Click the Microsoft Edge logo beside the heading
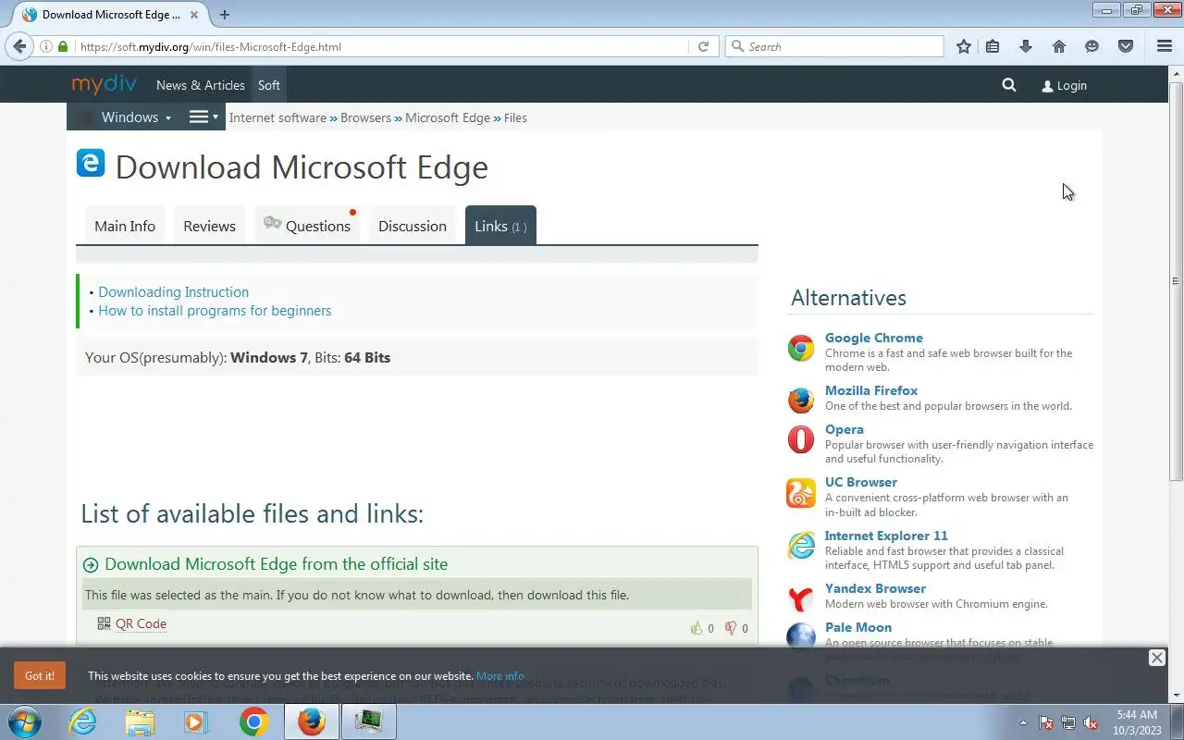The width and height of the screenshot is (1184, 740). (x=91, y=163)
